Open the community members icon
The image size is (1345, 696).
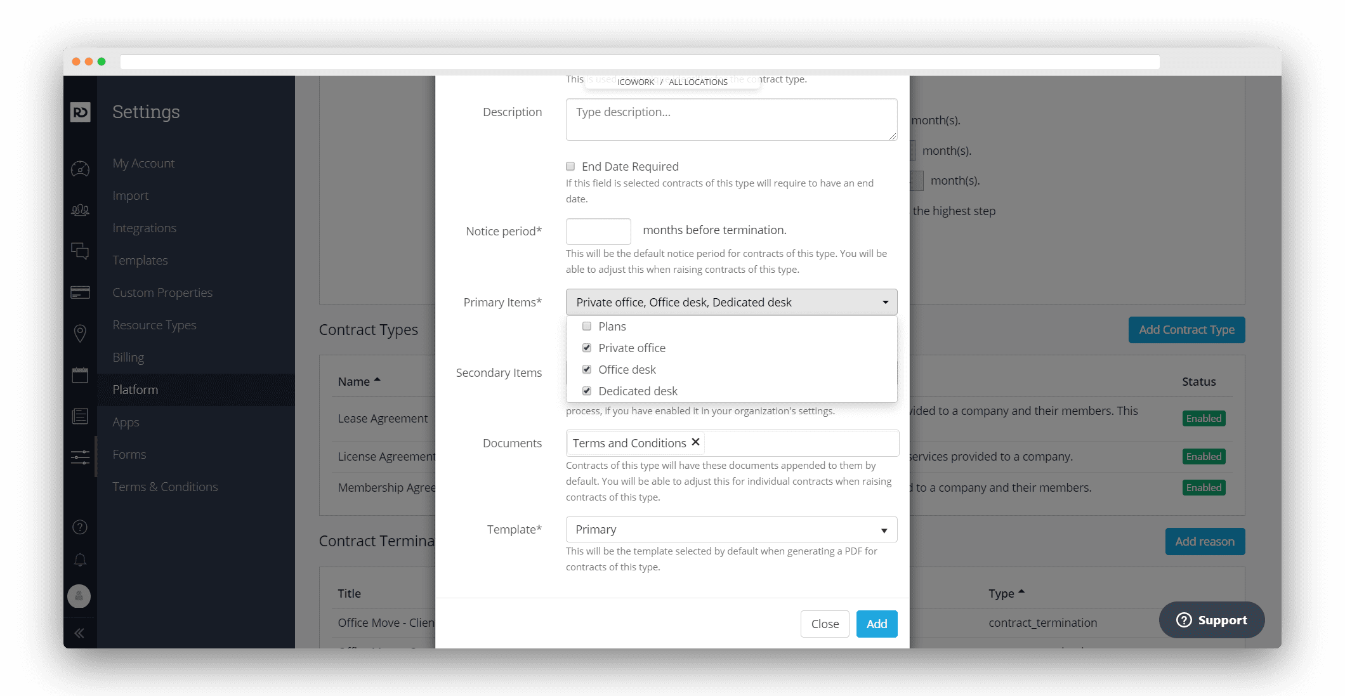[x=80, y=210]
